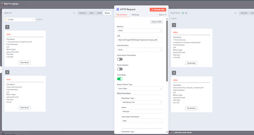Click file size text 4.46 MB
254x135 pixels.
point(10,57)
